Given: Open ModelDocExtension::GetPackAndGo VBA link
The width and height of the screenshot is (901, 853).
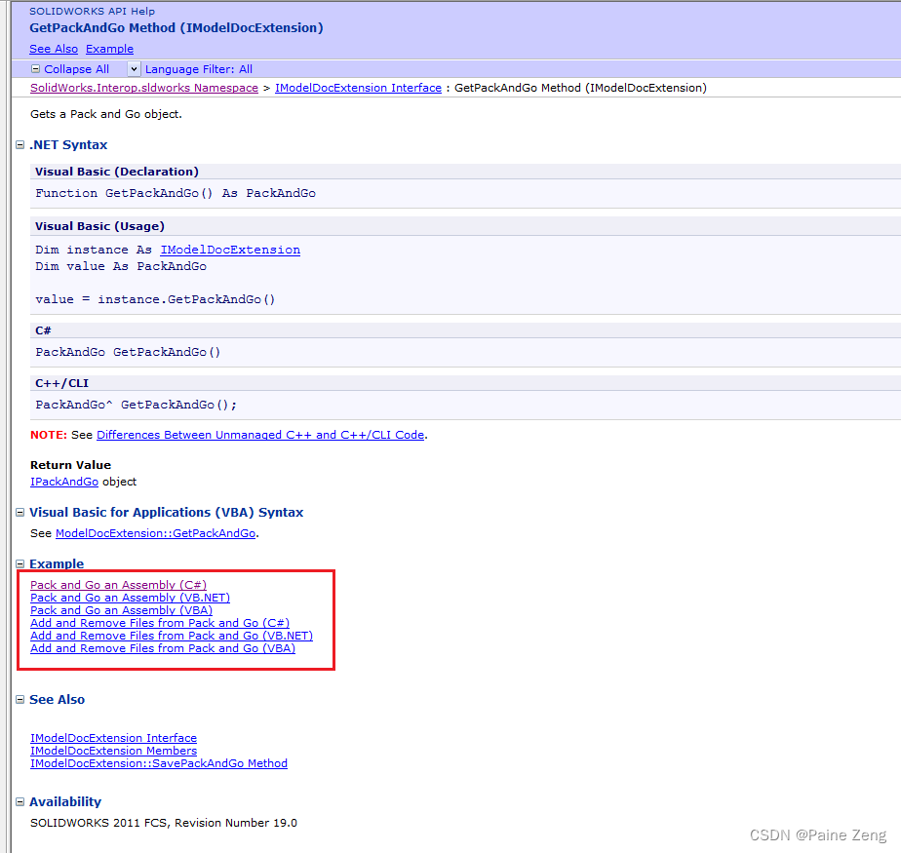Looking at the screenshot, I should click(x=155, y=533).
